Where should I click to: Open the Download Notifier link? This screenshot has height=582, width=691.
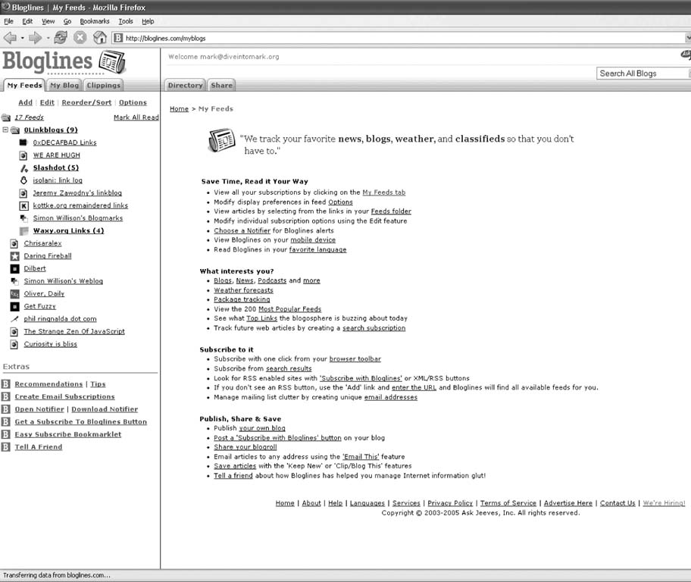(x=105, y=409)
